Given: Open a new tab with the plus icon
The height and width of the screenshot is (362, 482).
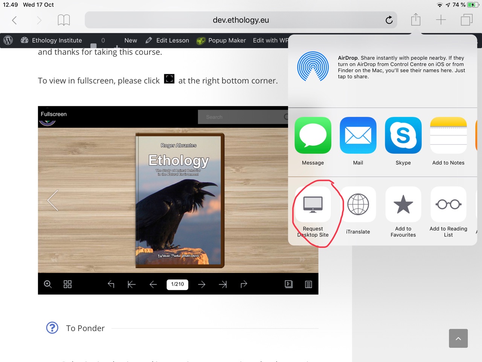Looking at the screenshot, I should pyautogui.click(x=441, y=20).
